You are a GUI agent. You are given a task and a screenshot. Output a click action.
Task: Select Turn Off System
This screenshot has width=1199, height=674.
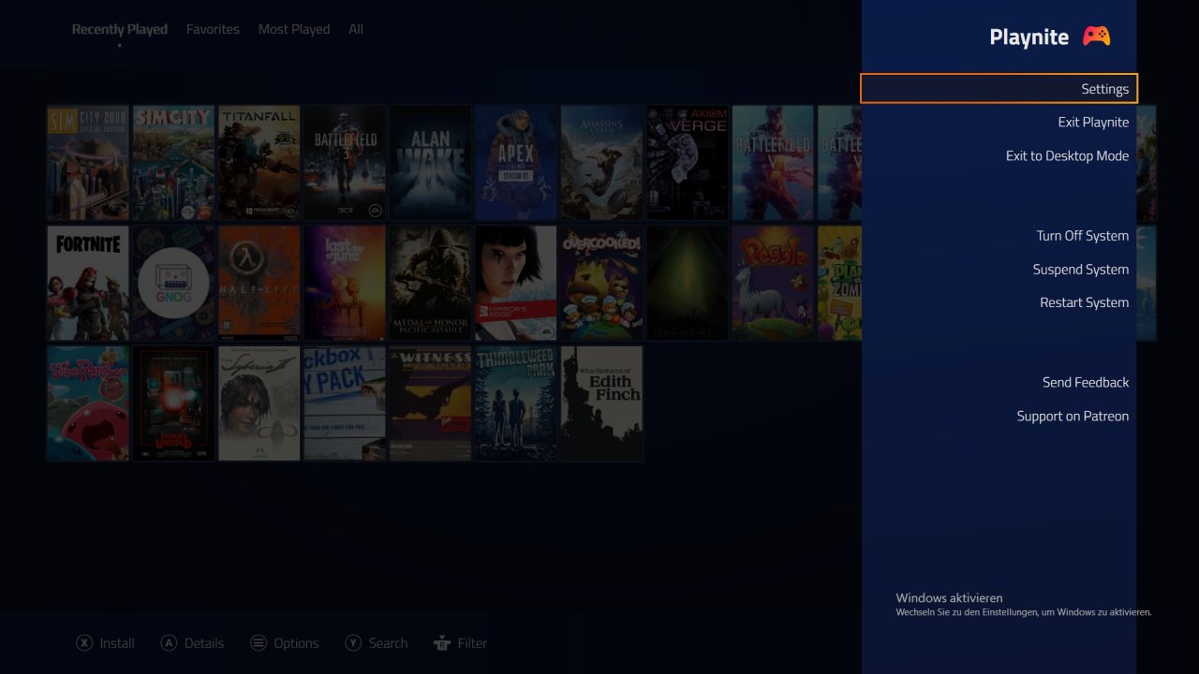[1082, 236]
